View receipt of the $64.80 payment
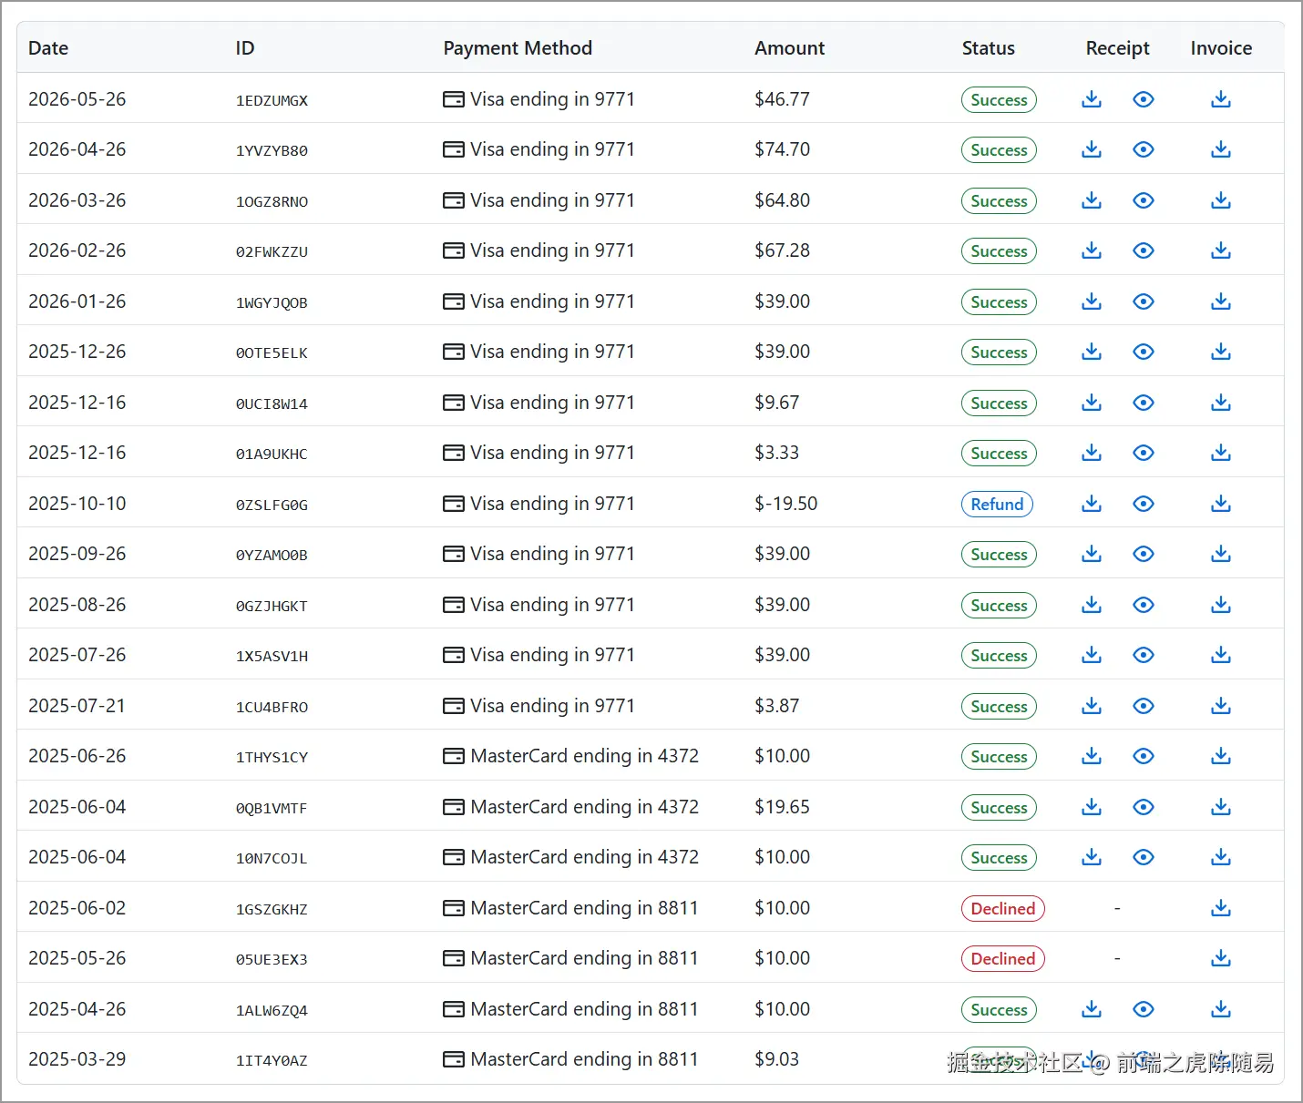The width and height of the screenshot is (1303, 1103). [1144, 200]
